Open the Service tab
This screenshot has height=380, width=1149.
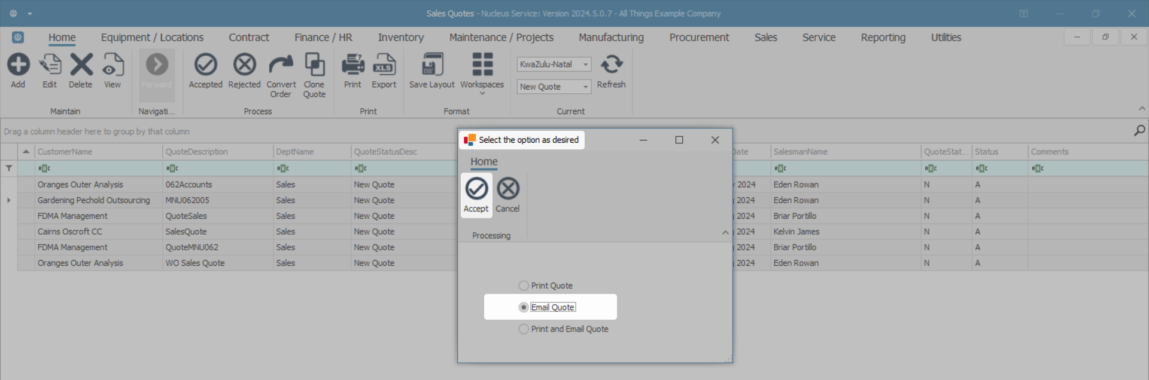click(x=819, y=37)
